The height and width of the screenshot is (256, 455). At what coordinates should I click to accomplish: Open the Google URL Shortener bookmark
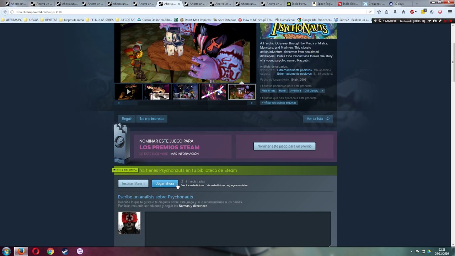315,20
